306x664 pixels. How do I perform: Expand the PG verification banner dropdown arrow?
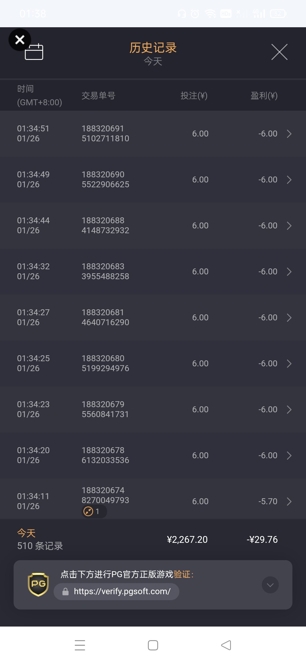pos(270,585)
